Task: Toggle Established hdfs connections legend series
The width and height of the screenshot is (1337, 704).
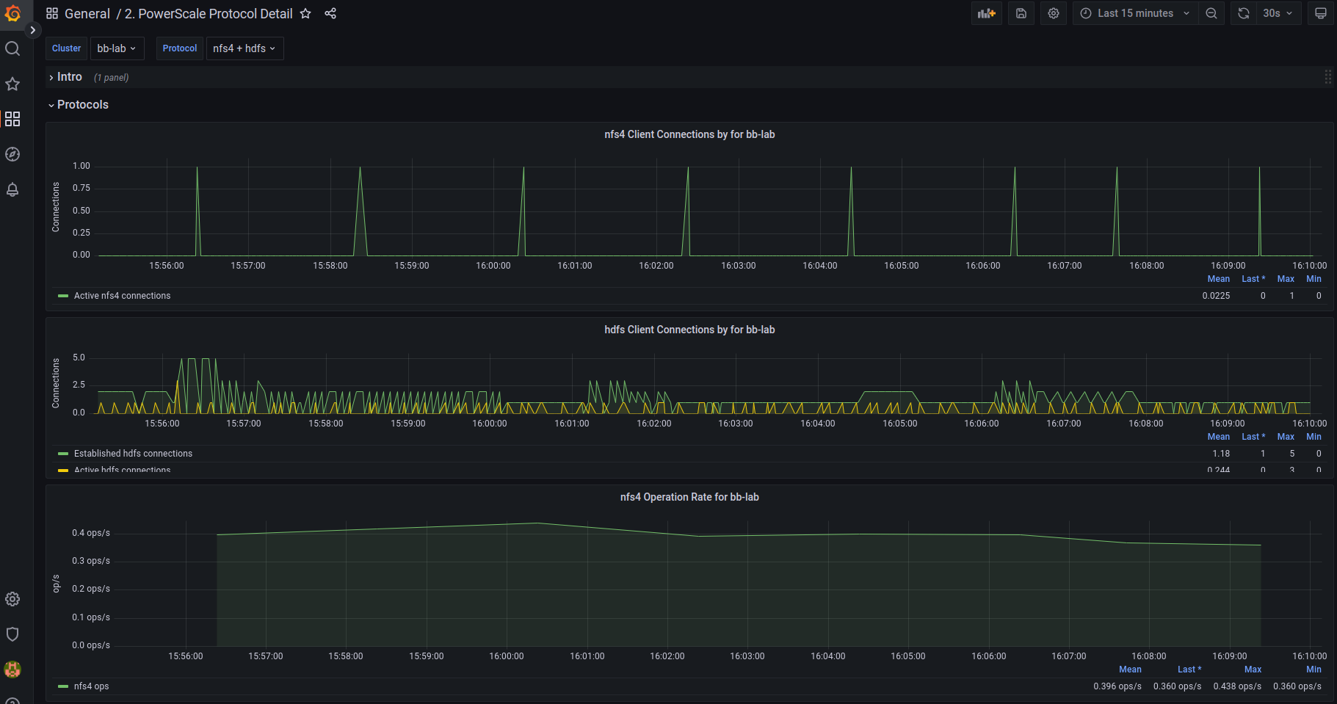Action: pyautogui.click(x=133, y=454)
